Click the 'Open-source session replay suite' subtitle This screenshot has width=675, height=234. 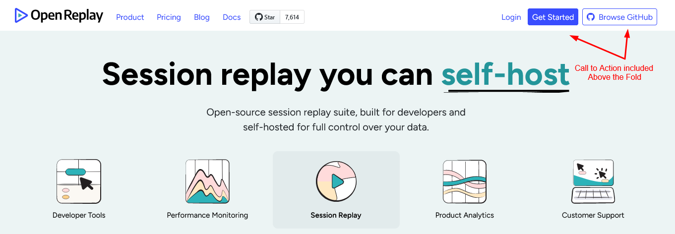click(x=336, y=119)
